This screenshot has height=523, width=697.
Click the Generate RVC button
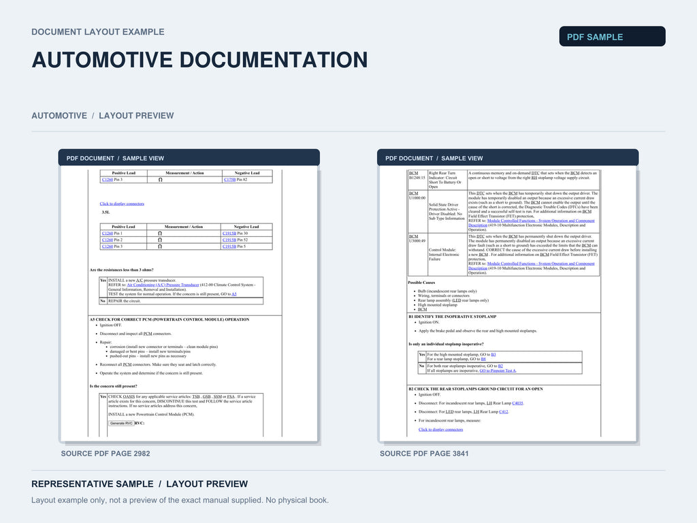click(x=121, y=424)
